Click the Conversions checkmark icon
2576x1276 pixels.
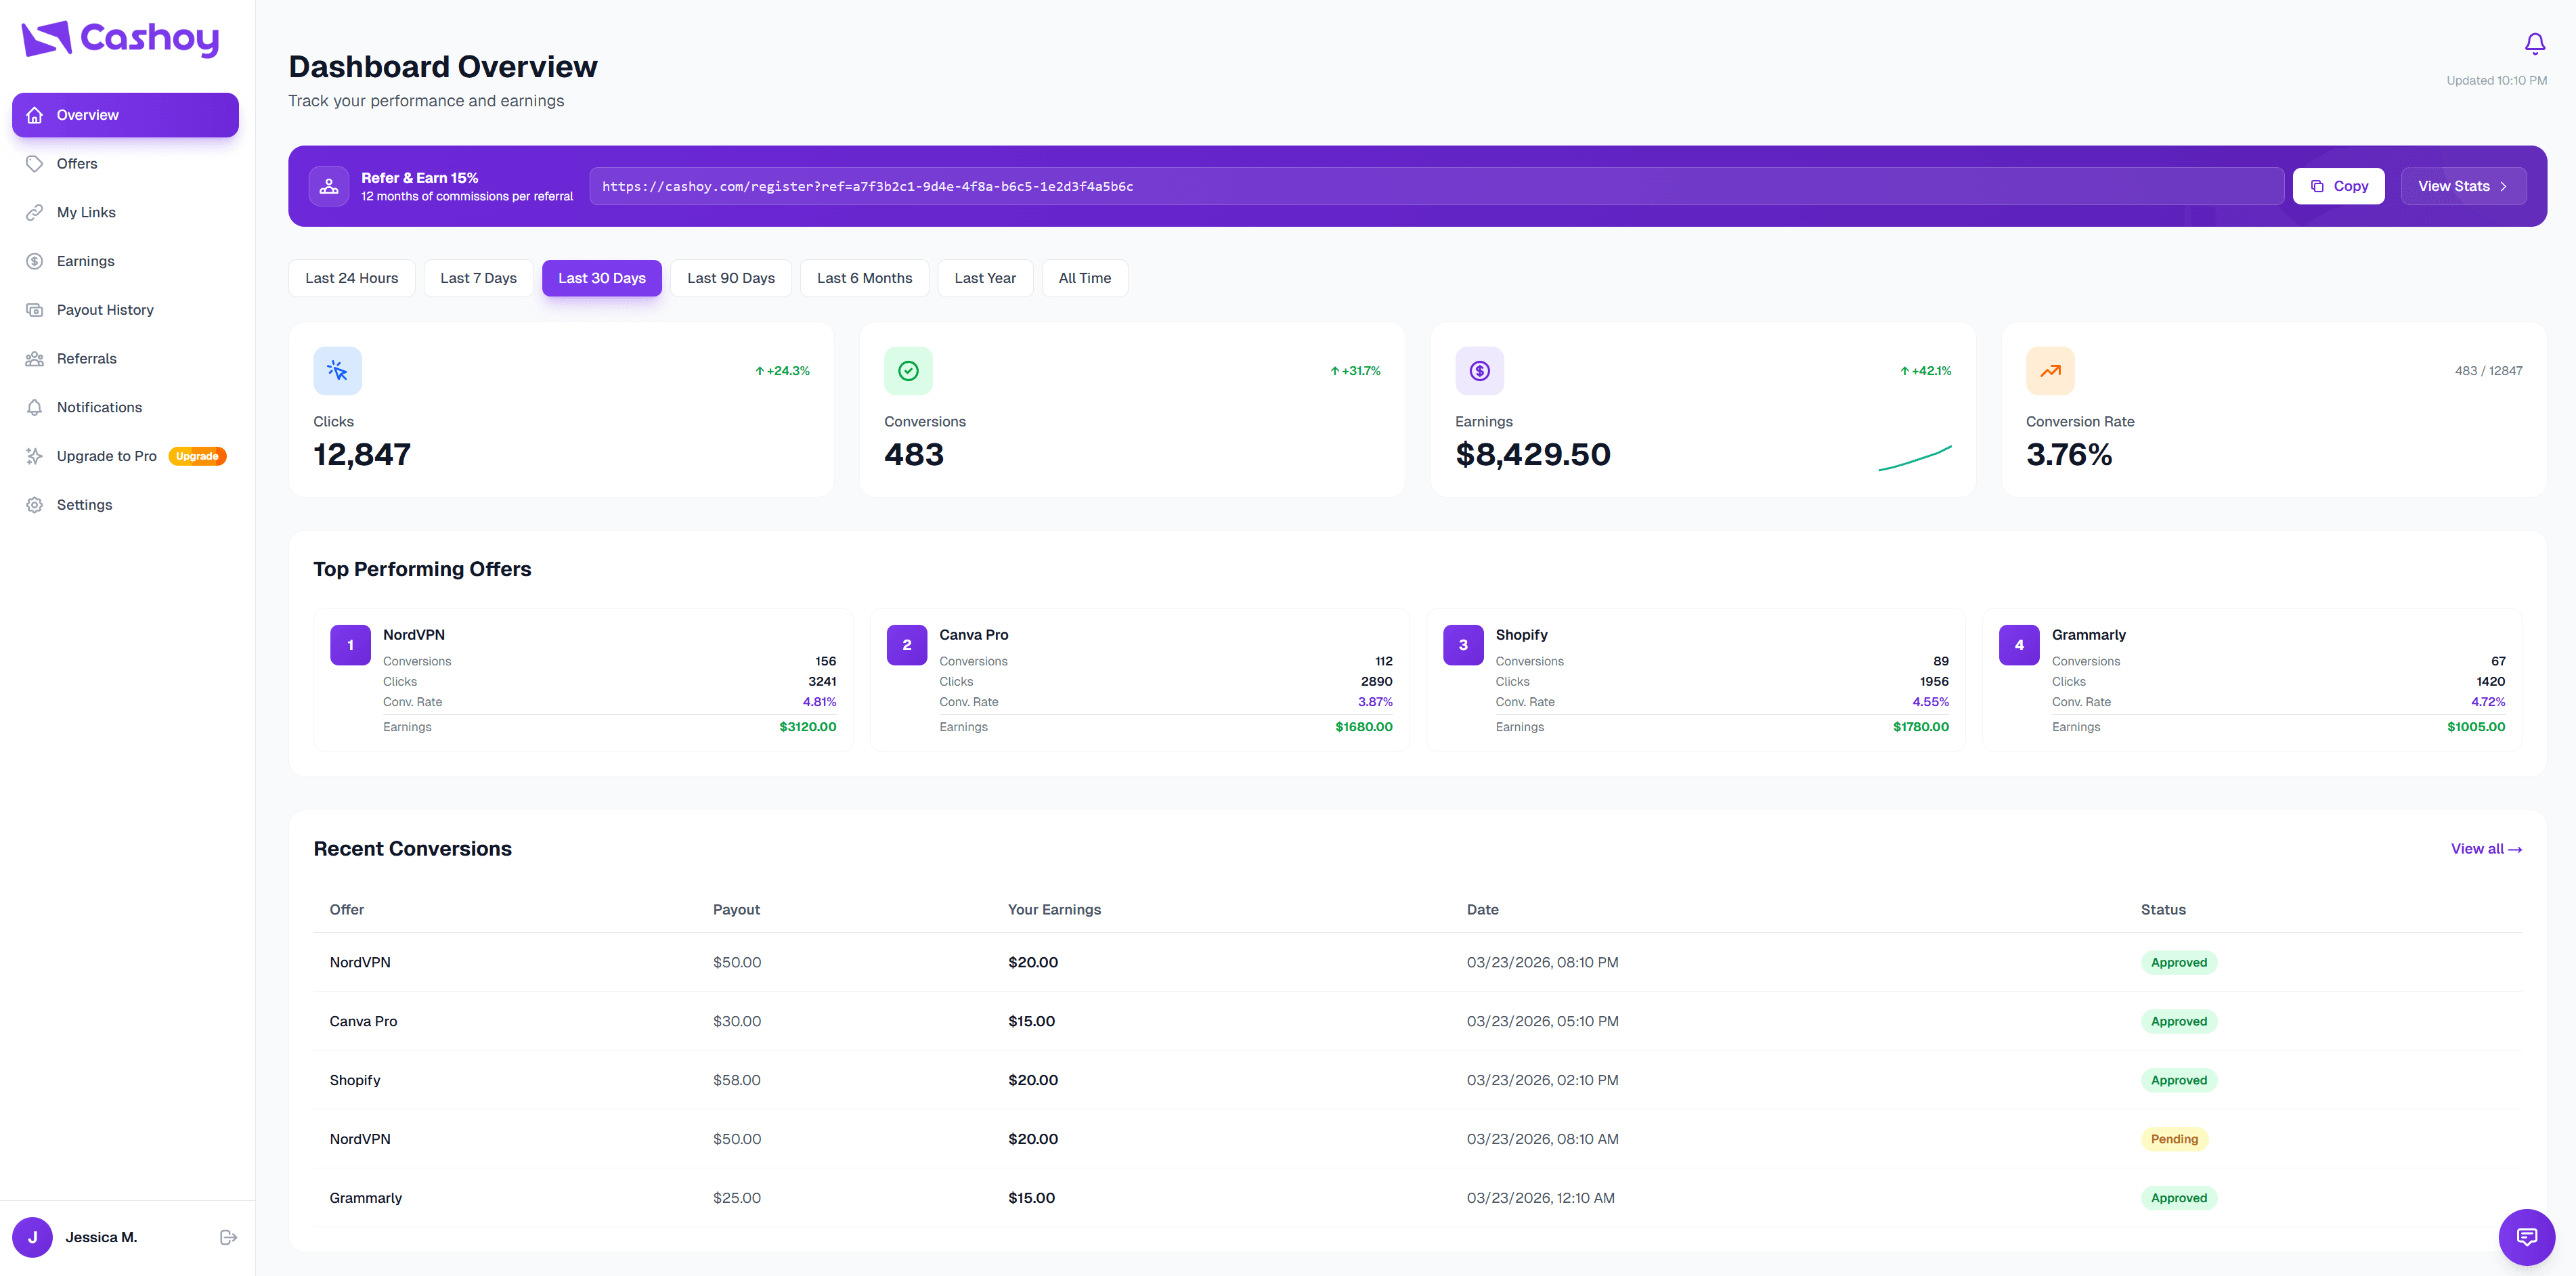tap(908, 371)
